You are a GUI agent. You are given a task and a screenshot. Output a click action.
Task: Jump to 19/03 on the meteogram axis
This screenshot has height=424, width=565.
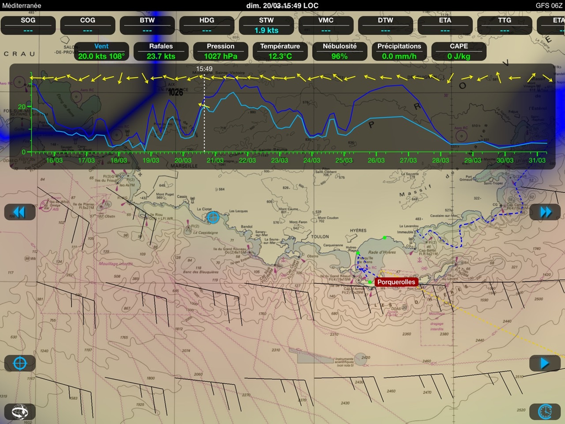pyautogui.click(x=151, y=160)
